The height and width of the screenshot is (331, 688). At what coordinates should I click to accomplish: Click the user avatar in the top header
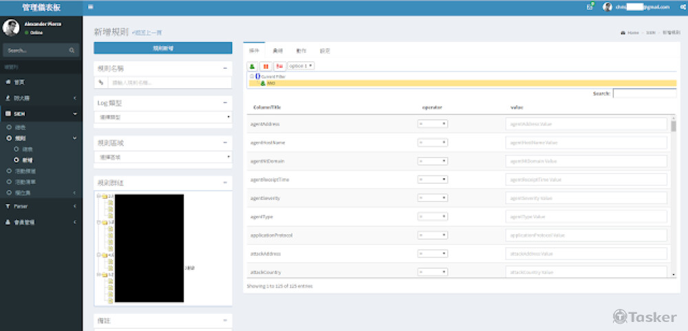tap(607, 7)
